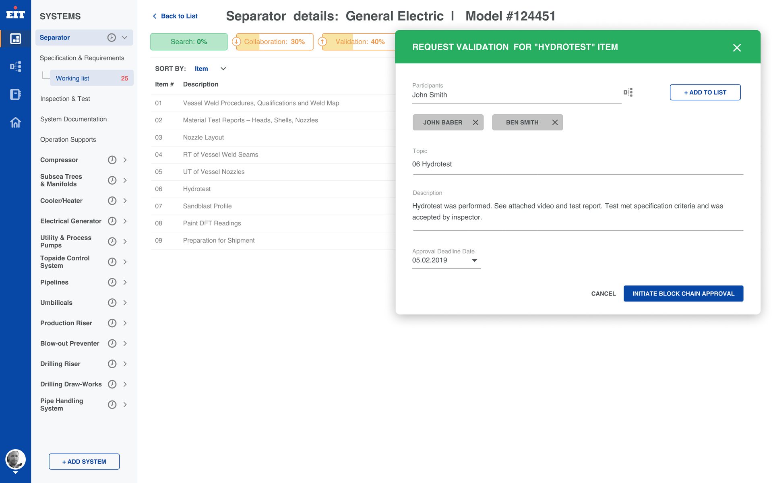Remove JOHN BABER participant chip
Screen dimensions: 773x483
tap(475, 122)
